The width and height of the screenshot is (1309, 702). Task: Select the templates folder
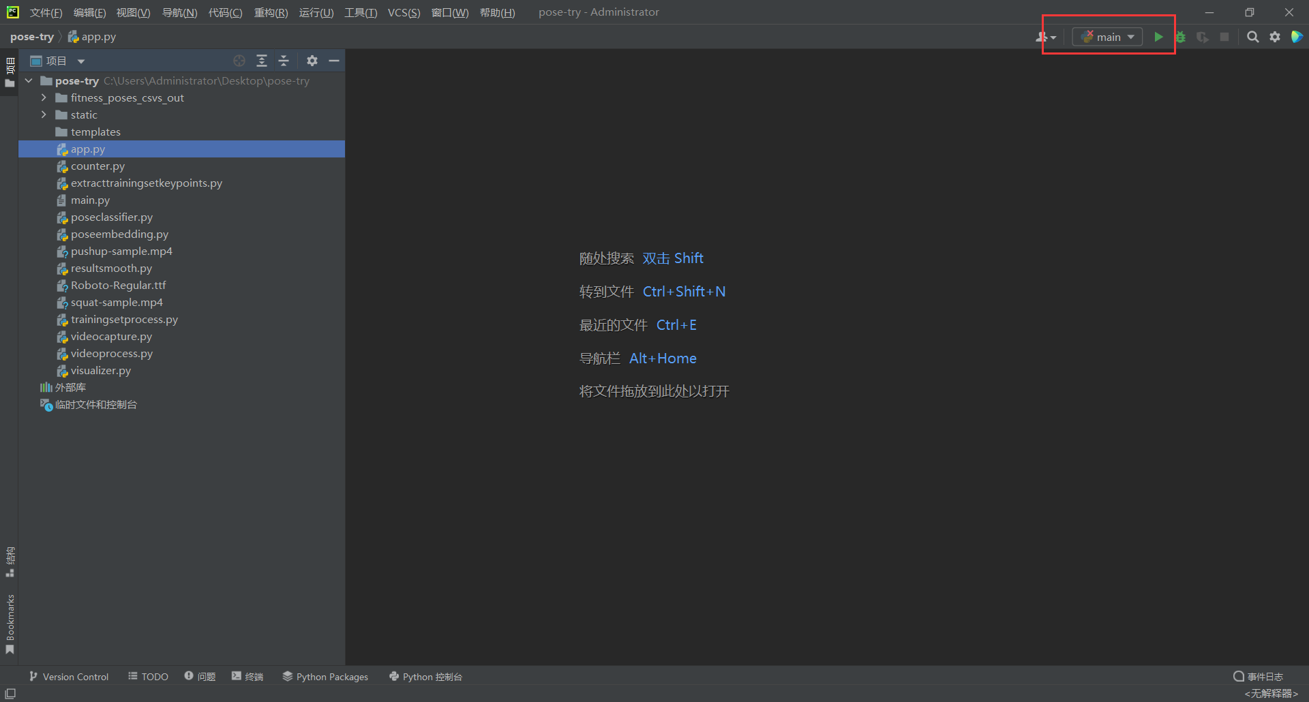pos(95,132)
